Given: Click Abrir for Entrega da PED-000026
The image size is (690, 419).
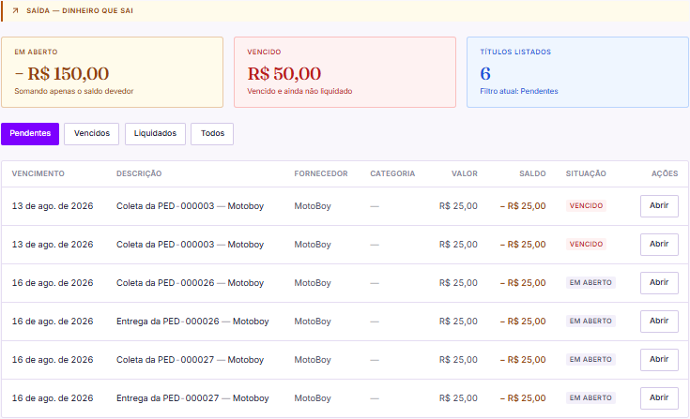Looking at the screenshot, I should point(659,322).
